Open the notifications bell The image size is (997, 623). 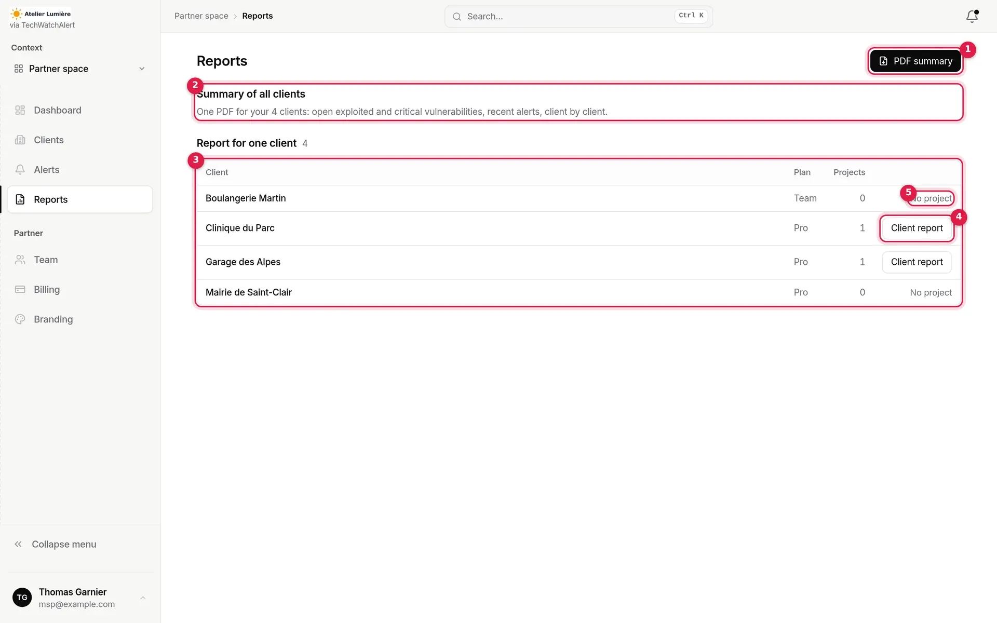point(972,16)
